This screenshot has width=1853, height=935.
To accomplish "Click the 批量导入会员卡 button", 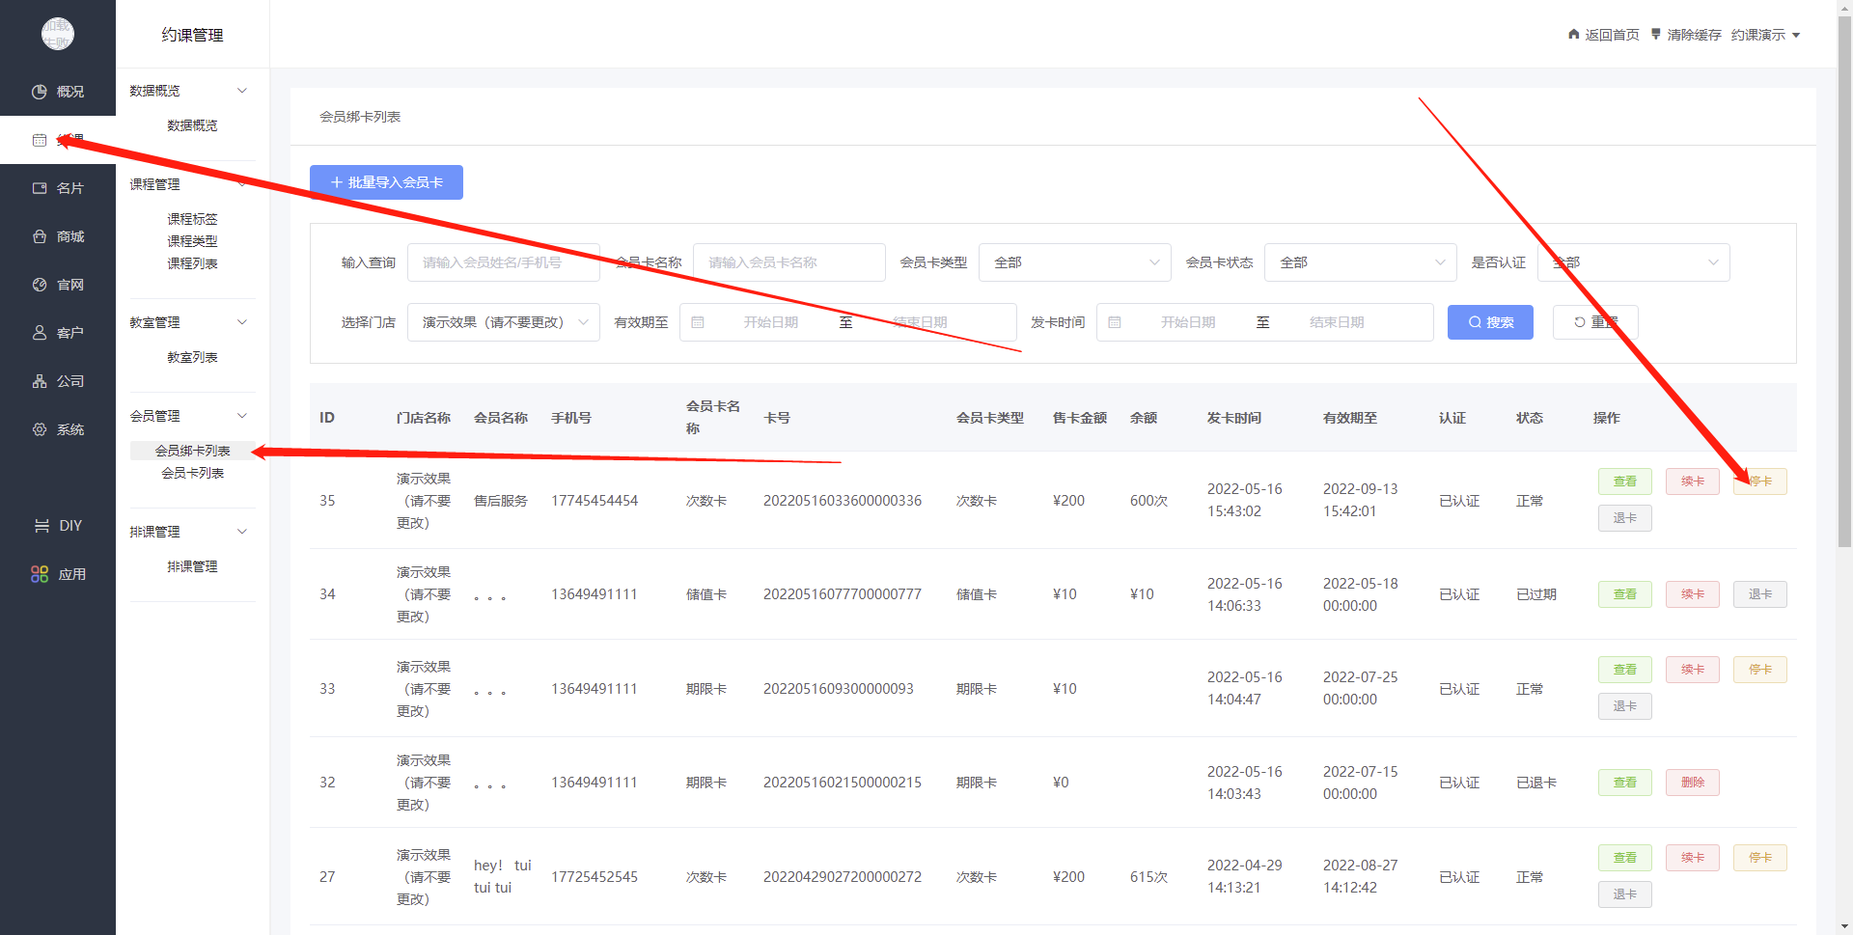I will click(x=386, y=182).
